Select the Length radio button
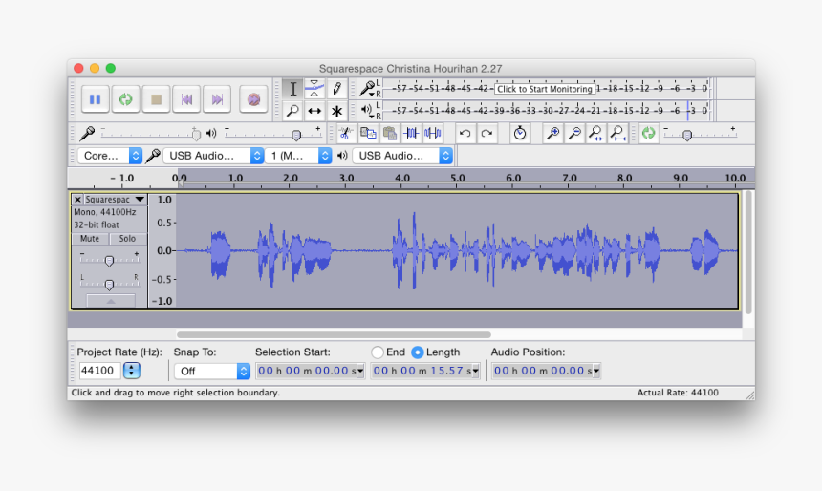Screen dimensions: 822x491 pos(418,352)
